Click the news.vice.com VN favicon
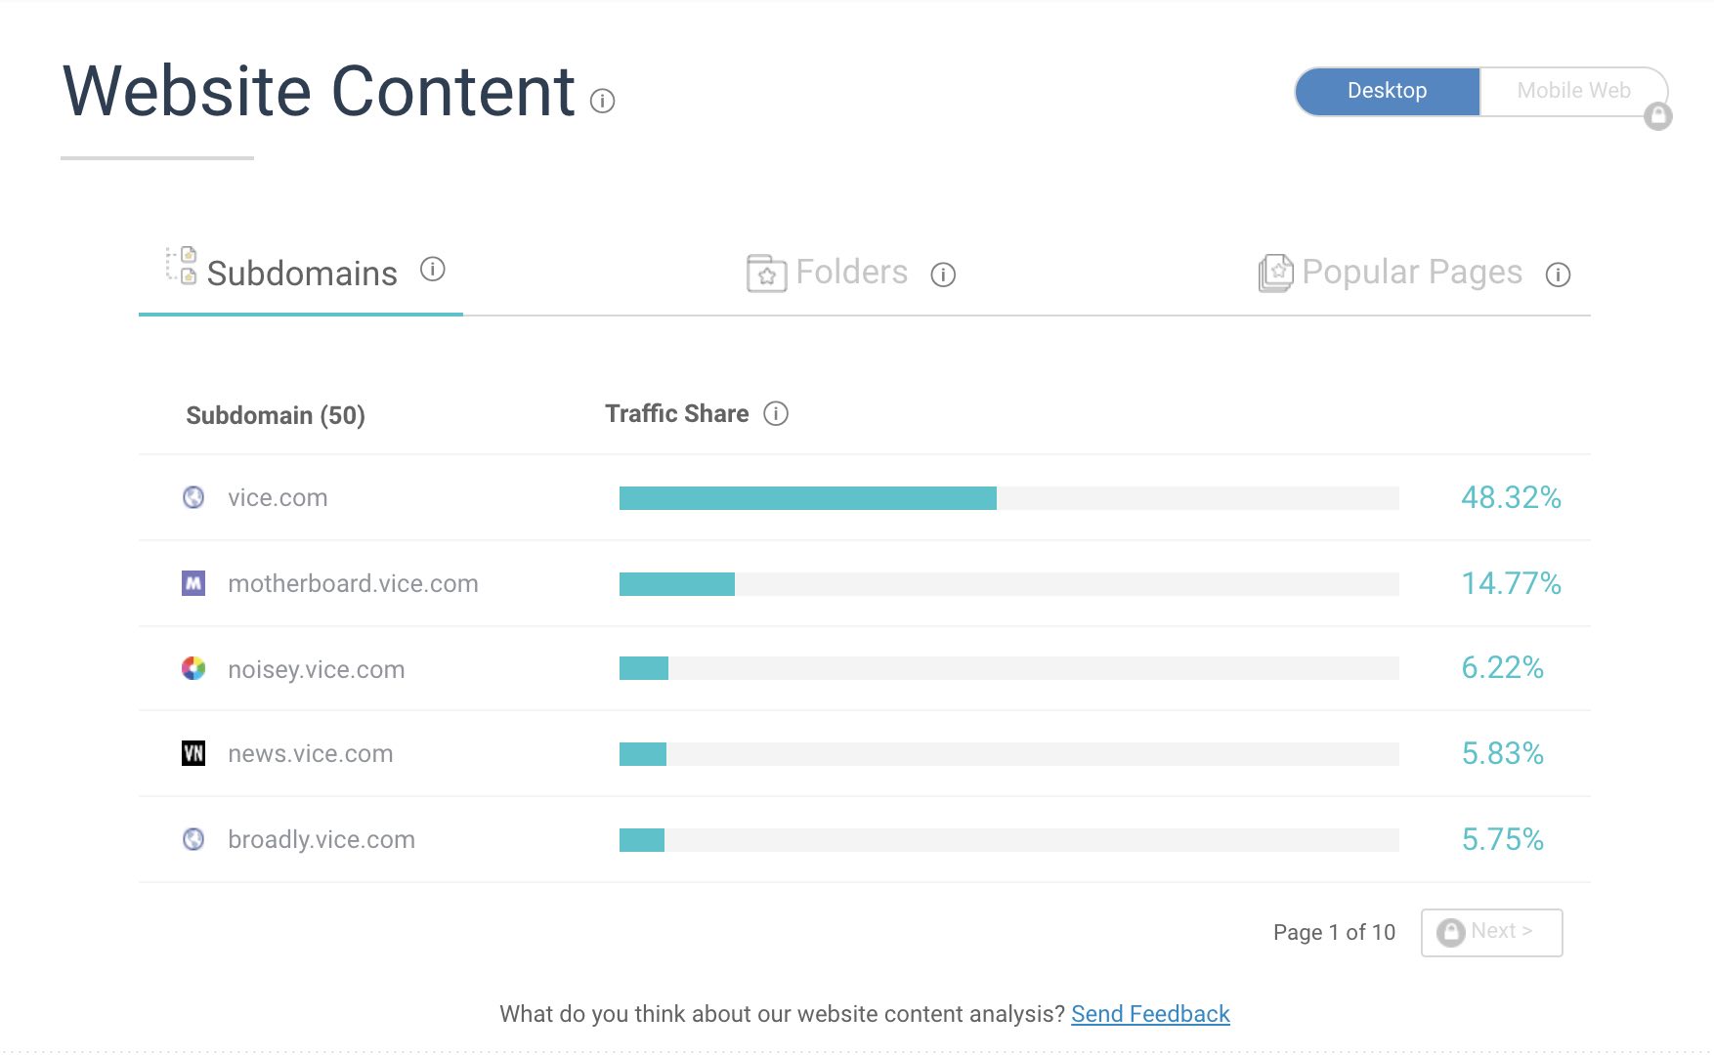This screenshot has width=1714, height=1057. 193,753
